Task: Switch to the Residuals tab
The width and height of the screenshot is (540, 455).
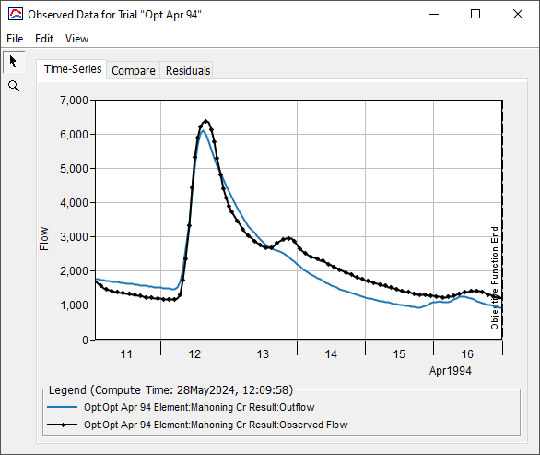Action: 188,71
